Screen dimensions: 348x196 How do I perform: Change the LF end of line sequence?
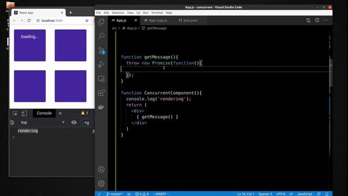pos(291,194)
